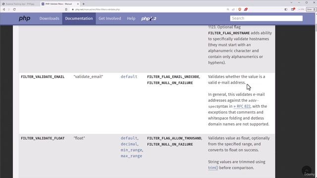Viewport: 317px width, 178px height.
Task: Open the trim() function link
Action: pyautogui.click(x=213, y=168)
